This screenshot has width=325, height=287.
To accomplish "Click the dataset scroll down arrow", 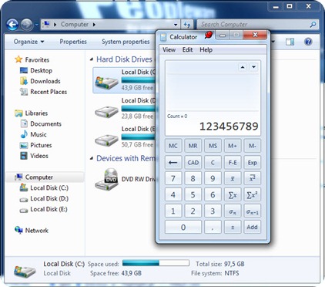I will click(253, 67).
